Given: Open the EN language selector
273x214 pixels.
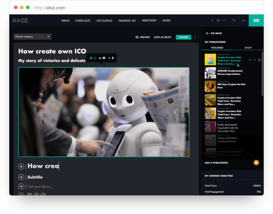Looking at the screenshot, I should coord(244,20).
